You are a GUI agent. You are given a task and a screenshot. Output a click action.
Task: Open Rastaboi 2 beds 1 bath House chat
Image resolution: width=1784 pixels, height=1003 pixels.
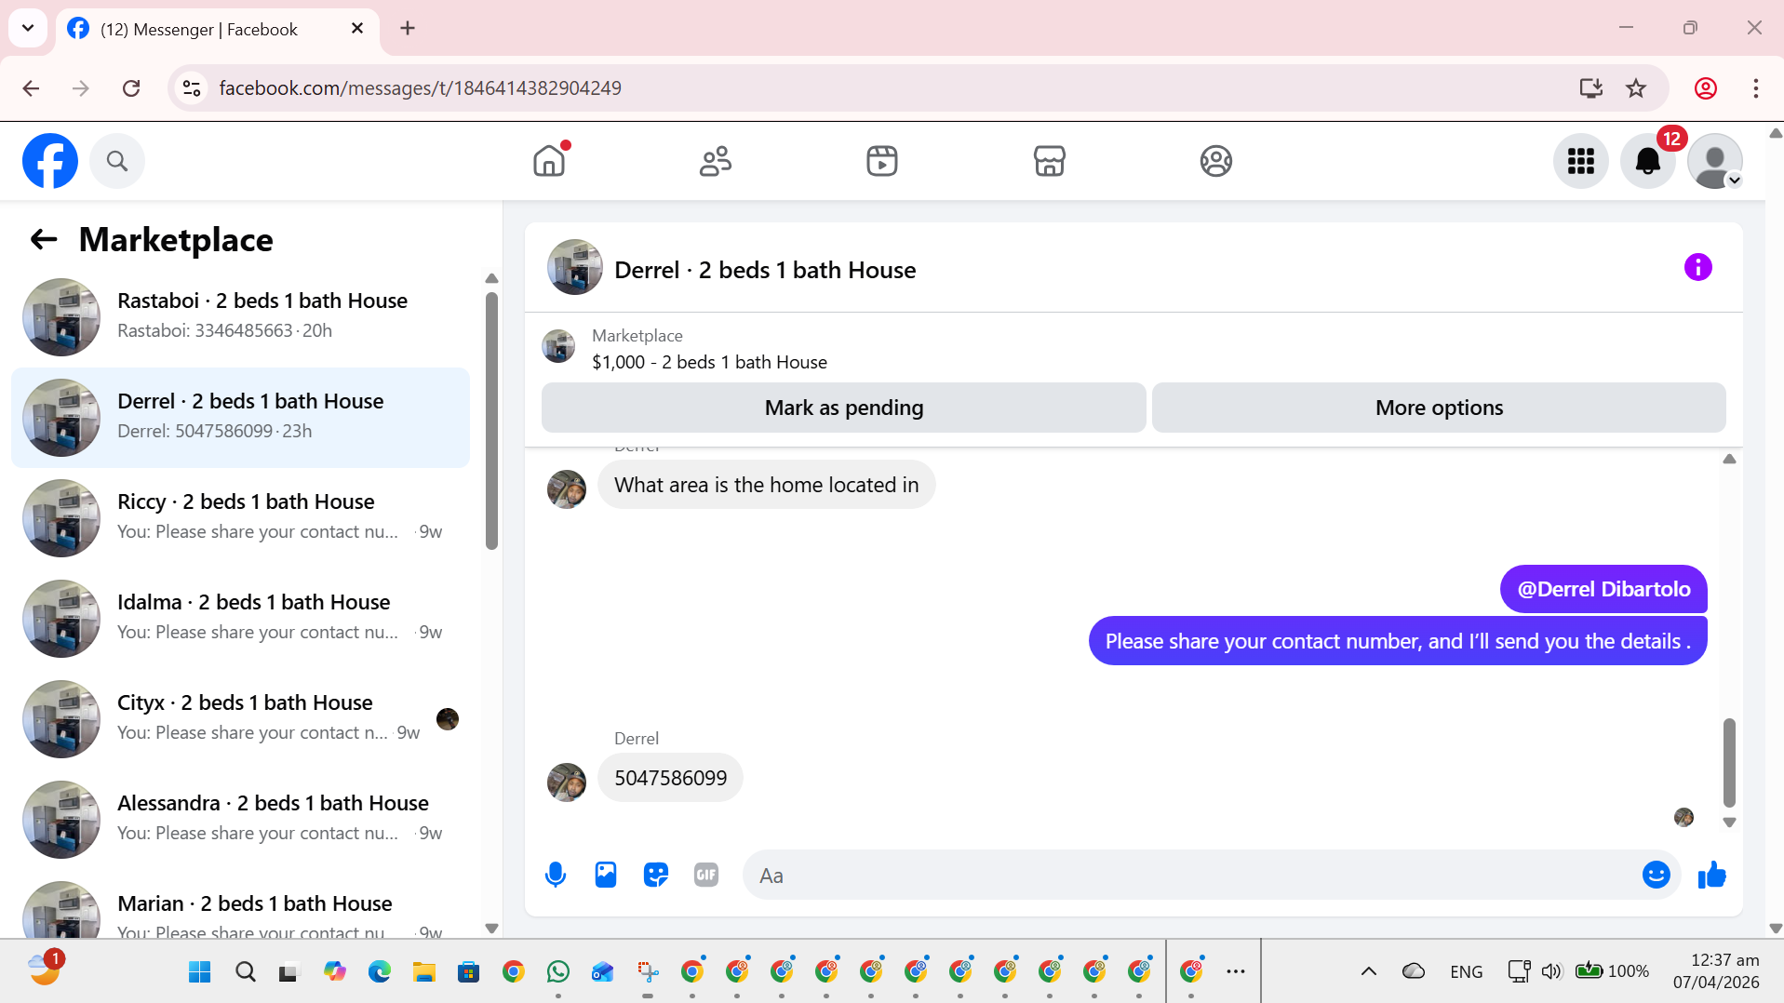pos(241,316)
